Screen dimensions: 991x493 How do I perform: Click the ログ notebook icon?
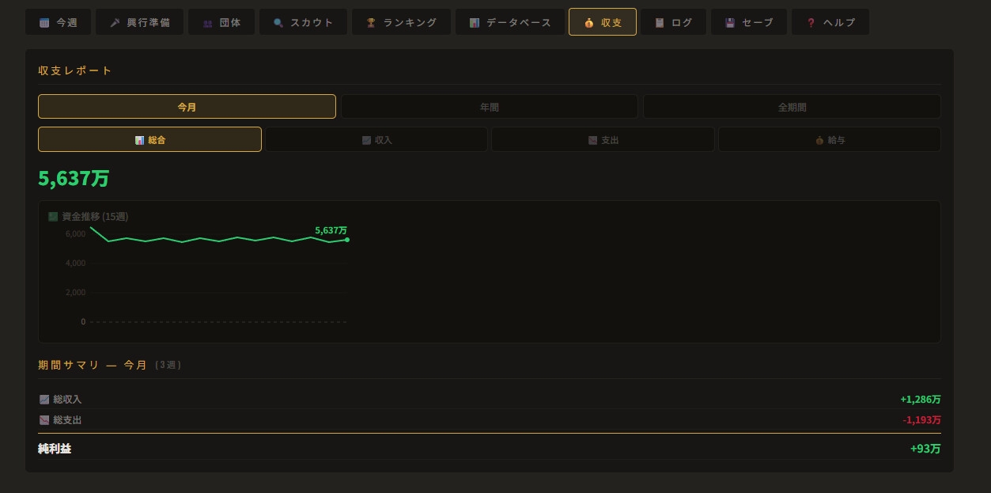click(660, 23)
